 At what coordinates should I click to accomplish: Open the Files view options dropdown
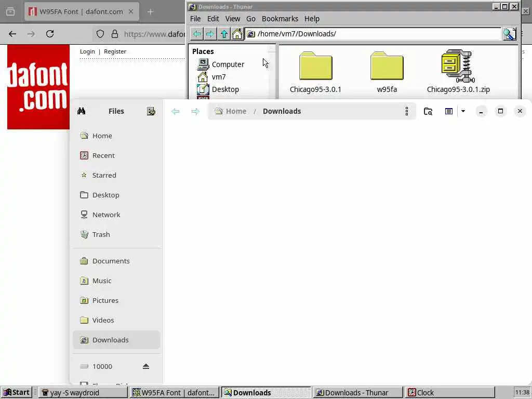point(463,111)
